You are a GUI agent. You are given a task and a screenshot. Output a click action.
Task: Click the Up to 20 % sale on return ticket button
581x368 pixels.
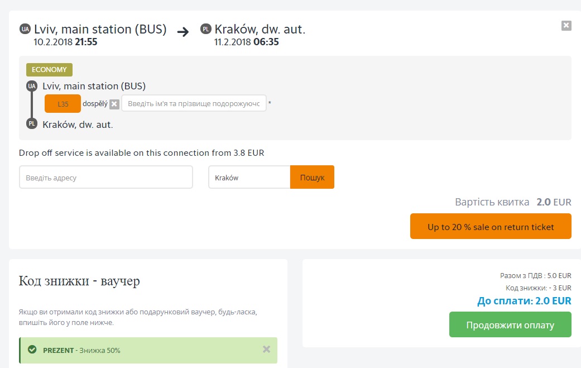491,226
